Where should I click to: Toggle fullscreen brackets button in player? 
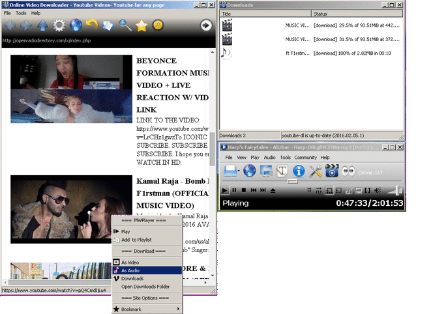368,190
